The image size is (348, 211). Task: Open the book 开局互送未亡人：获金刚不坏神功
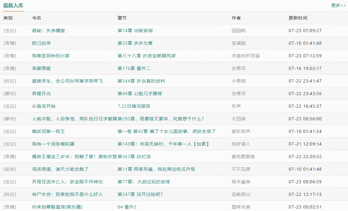click(67, 182)
